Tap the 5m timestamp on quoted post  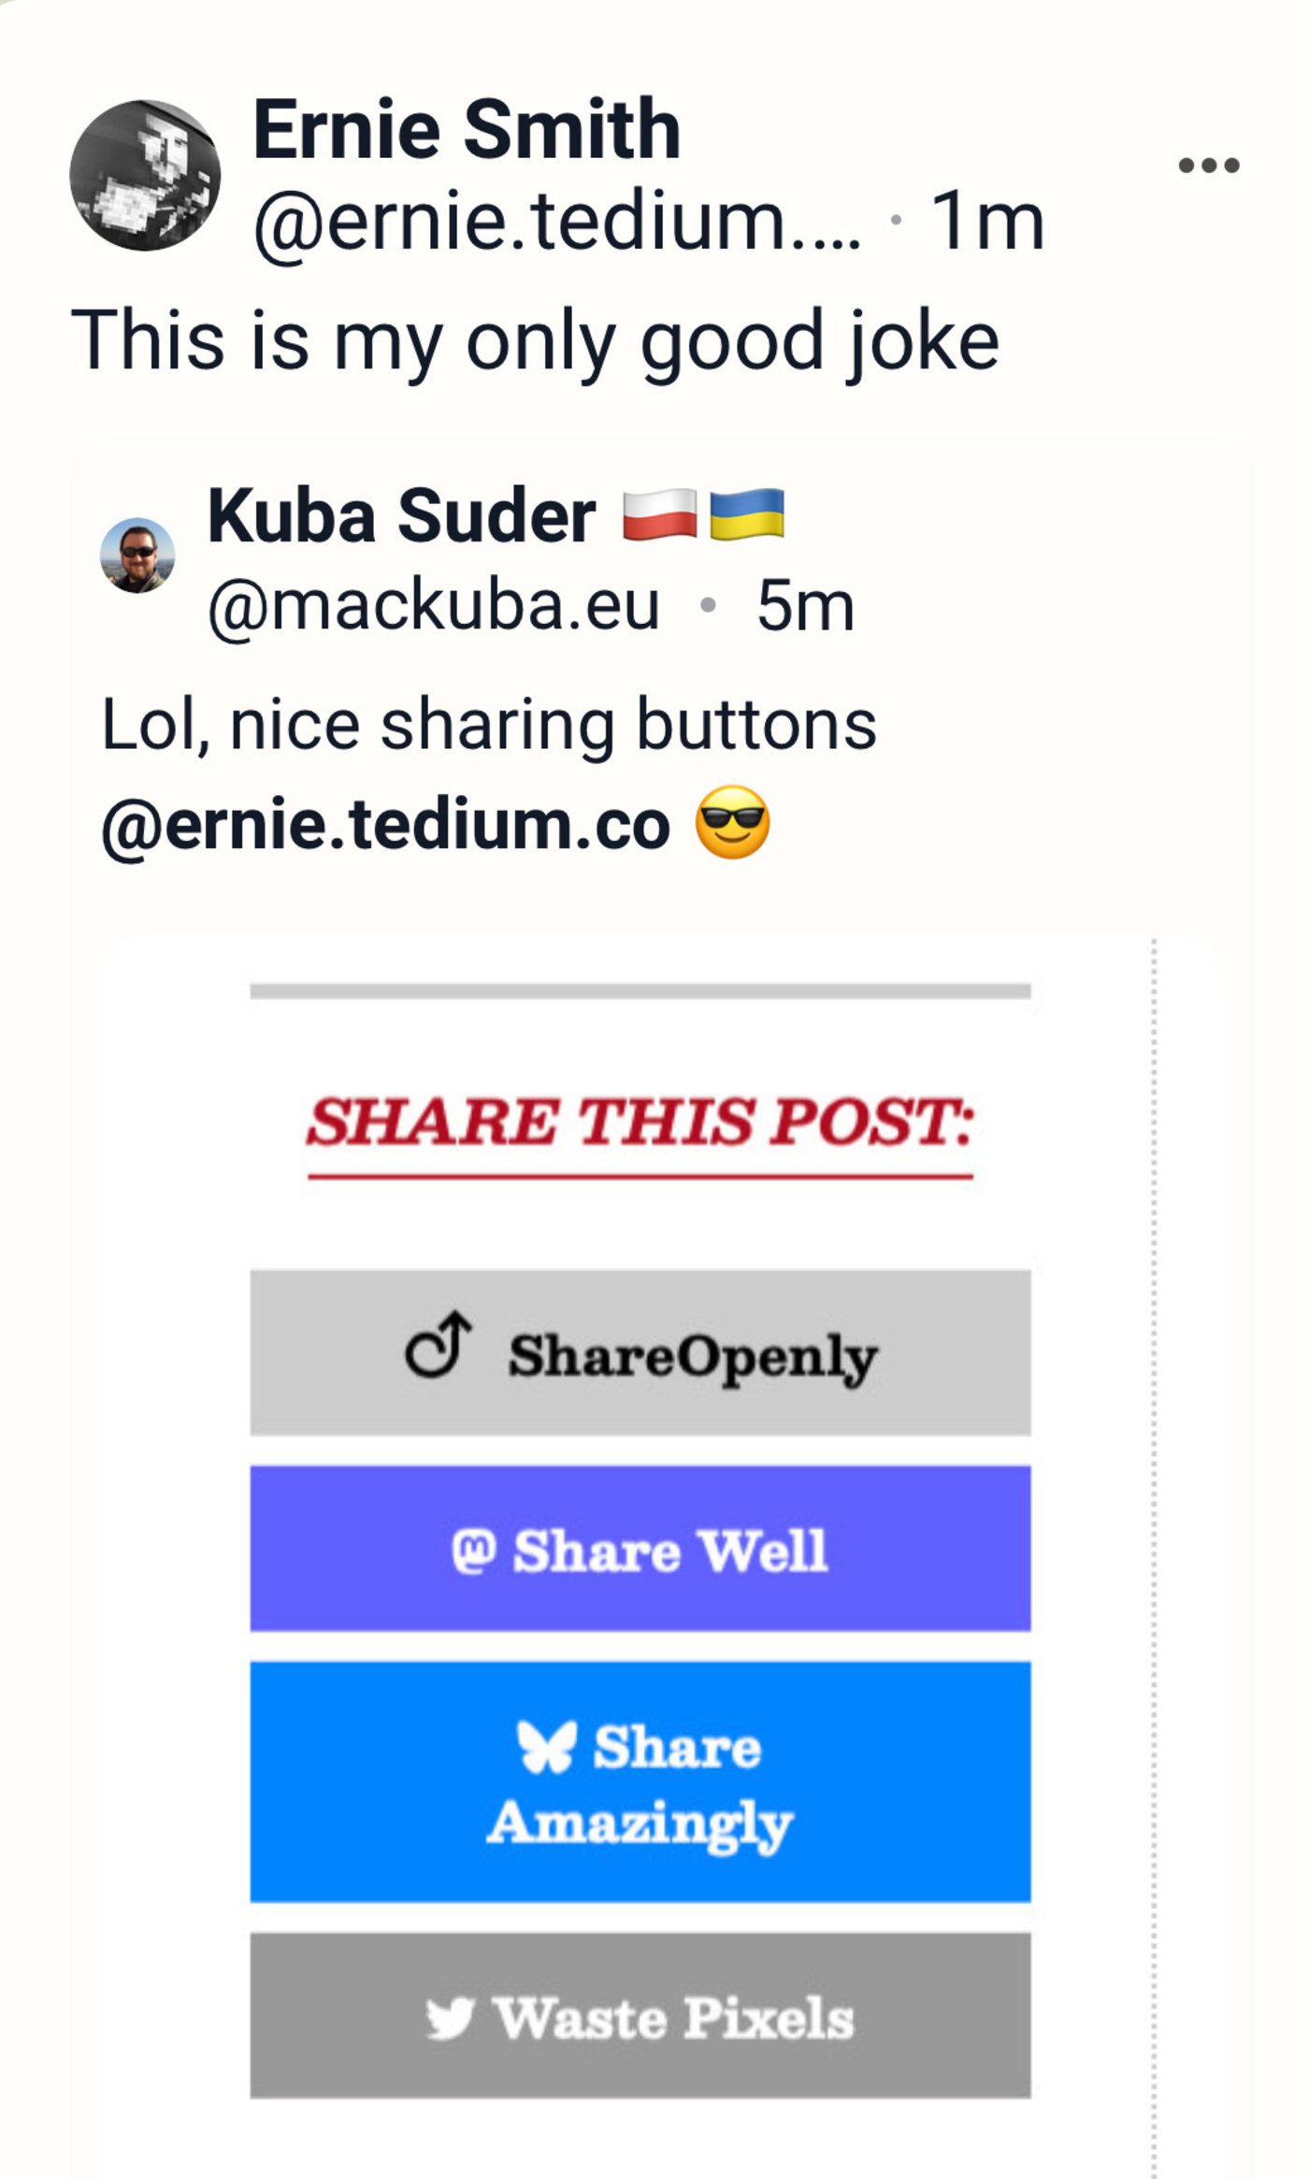805,606
